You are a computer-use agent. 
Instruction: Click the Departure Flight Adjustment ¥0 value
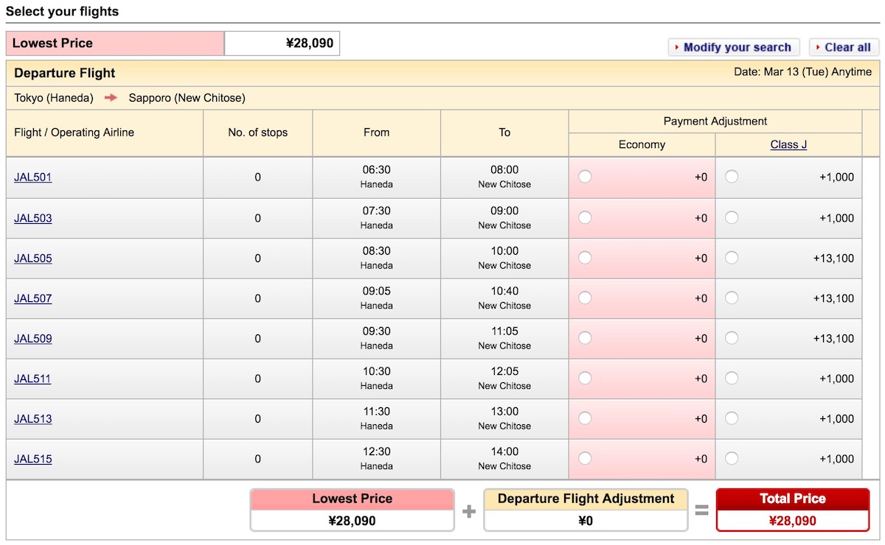point(586,521)
